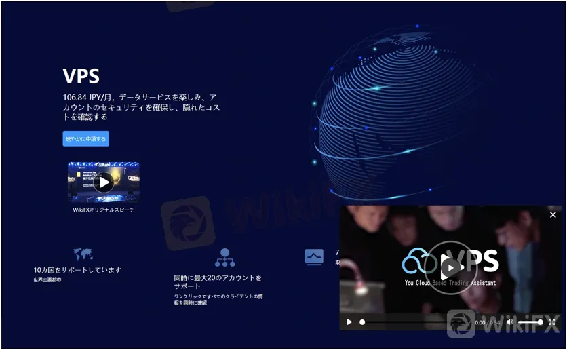Viewport: 567px width, 350px height.
Task: Click the 速やかに申請する apply button
Action: [85, 139]
